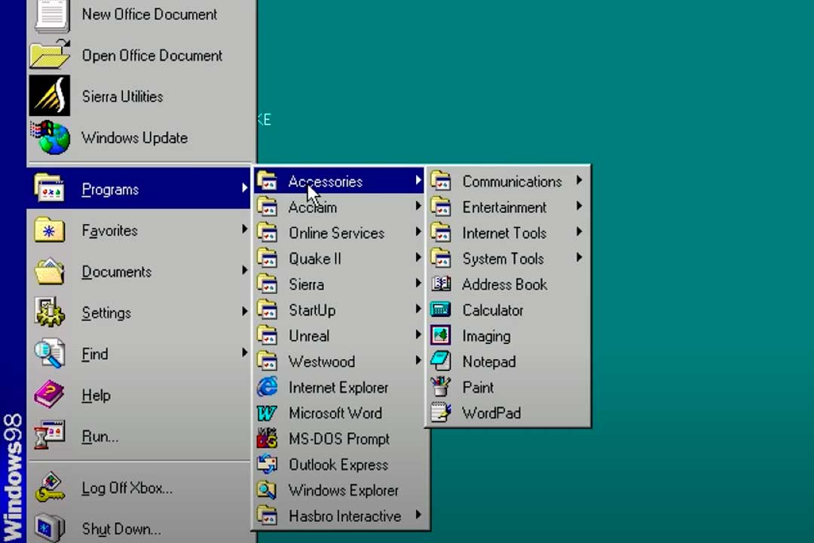Click the Run icon

tap(49, 434)
